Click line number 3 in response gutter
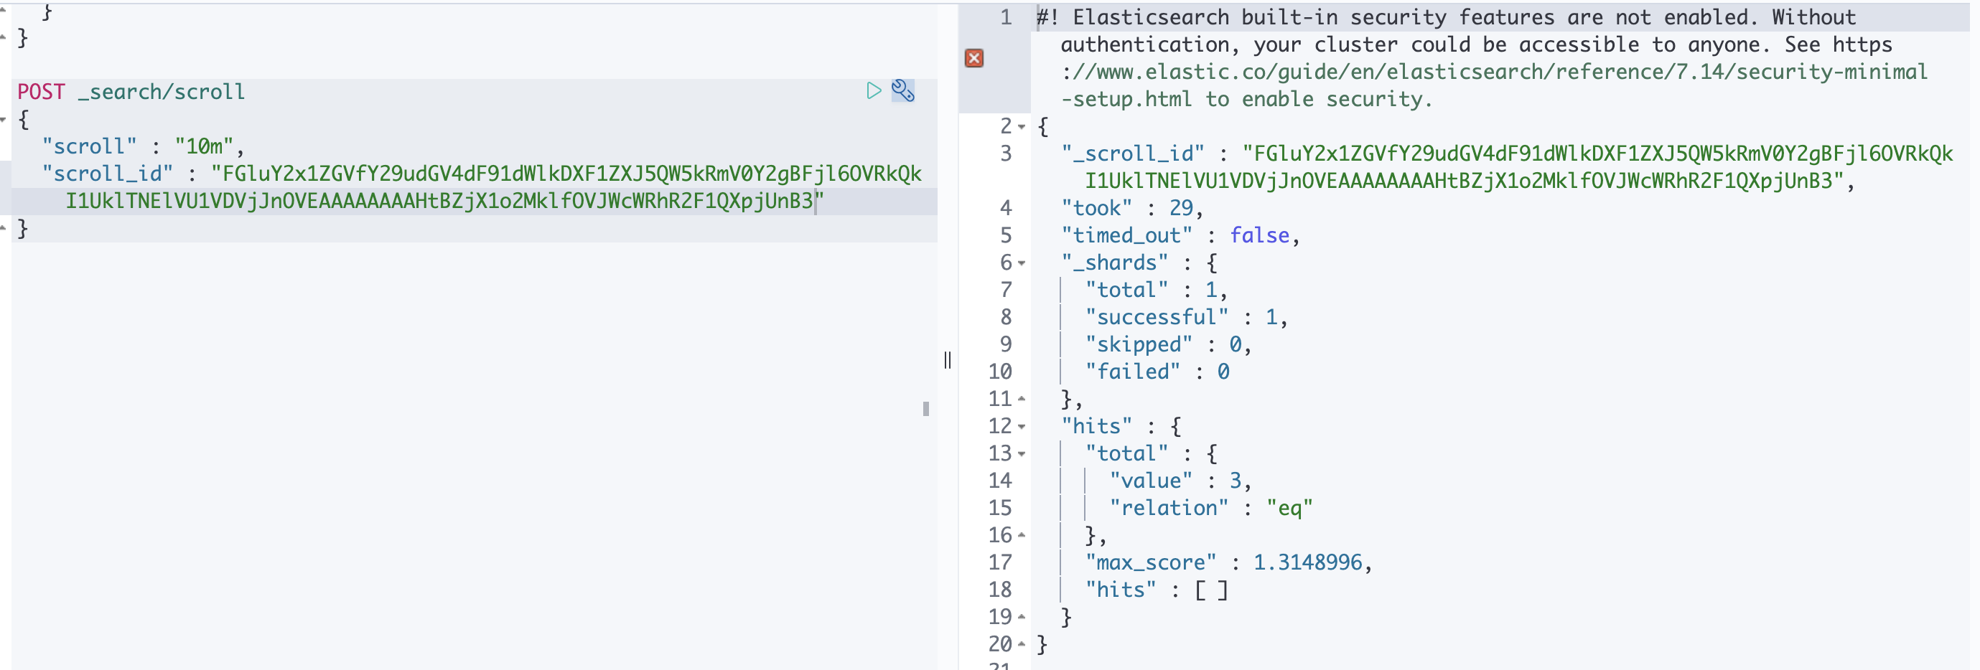This screenshot has height=670, width=1980. [1005, 154]
